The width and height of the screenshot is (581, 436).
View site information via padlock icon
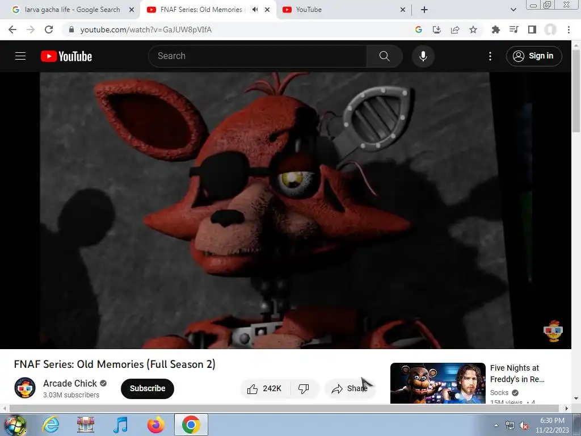[x=71, y=30]
